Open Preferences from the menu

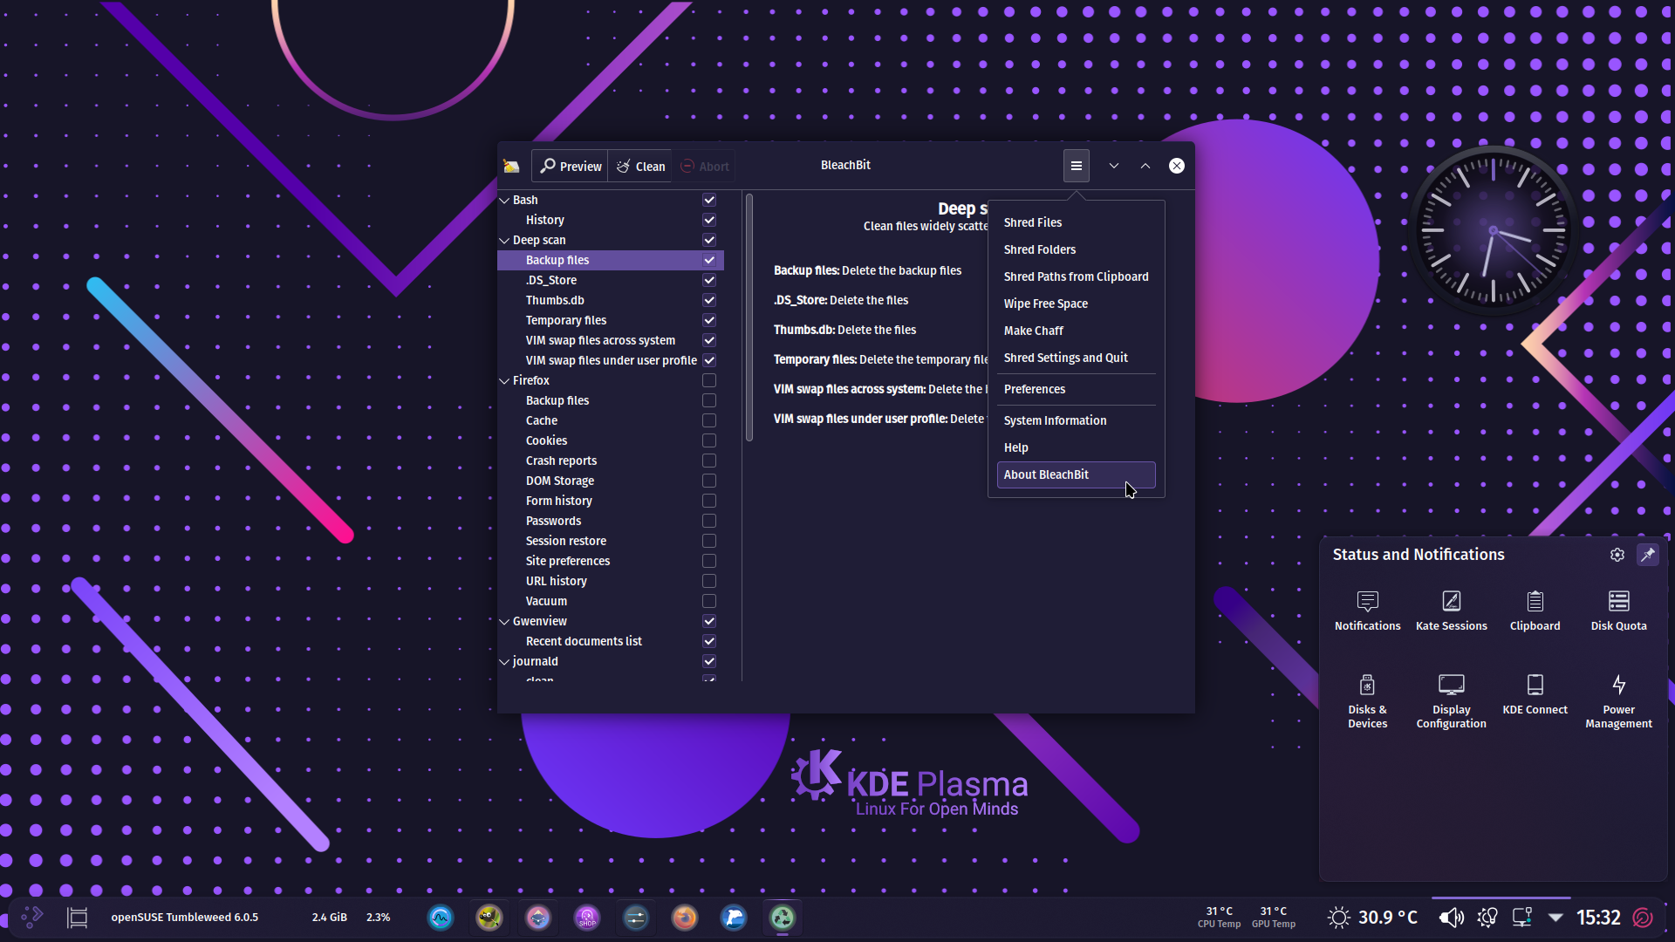pyautogui.click(x=1076, y=389)
